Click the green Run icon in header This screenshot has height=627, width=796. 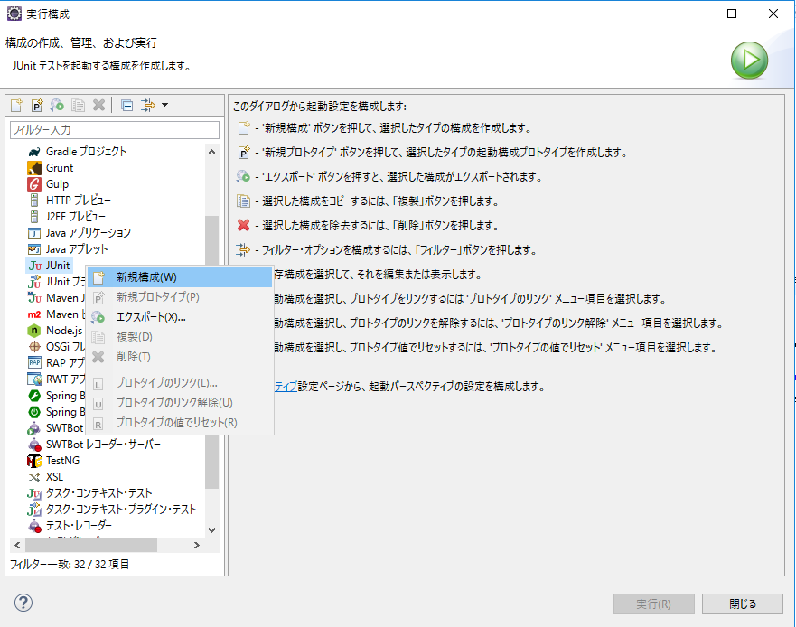[x=749, y=61]
